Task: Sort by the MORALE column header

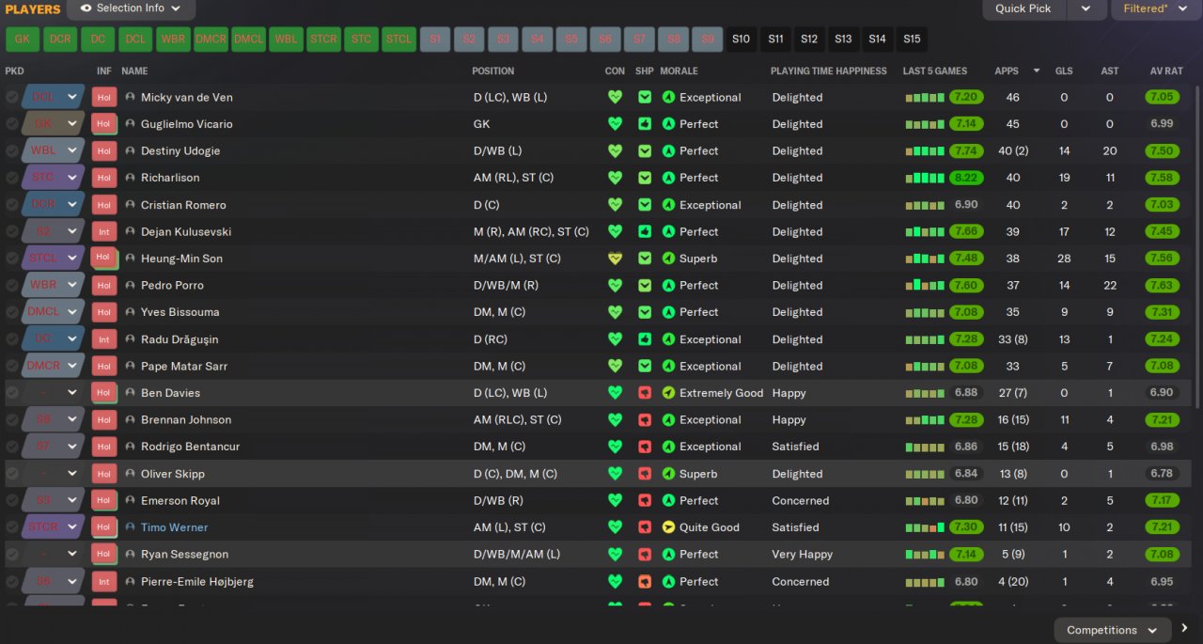Action: [x=680, y=71]
